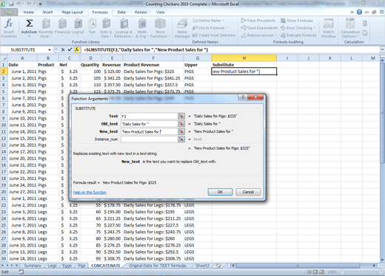Open Math & Trig functions
385x276 pixels.
[142, 28]
